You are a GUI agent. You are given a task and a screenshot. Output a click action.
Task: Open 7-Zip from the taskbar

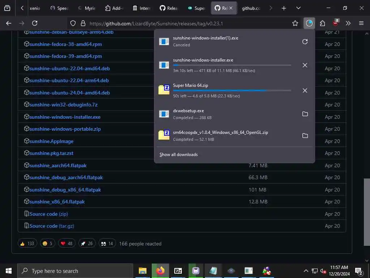pos(178,271)
